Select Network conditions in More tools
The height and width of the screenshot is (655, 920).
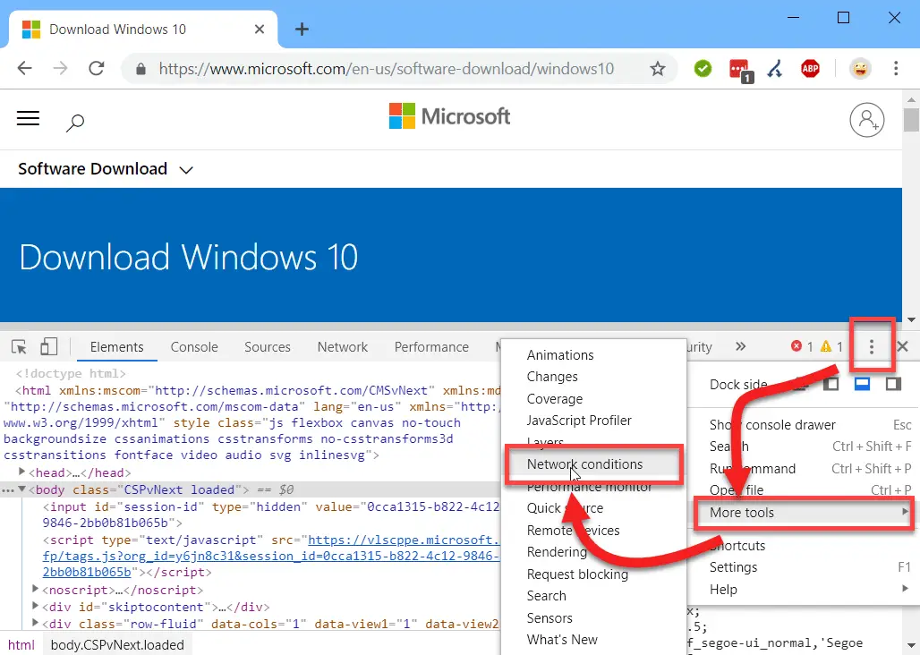click(593, 464)
